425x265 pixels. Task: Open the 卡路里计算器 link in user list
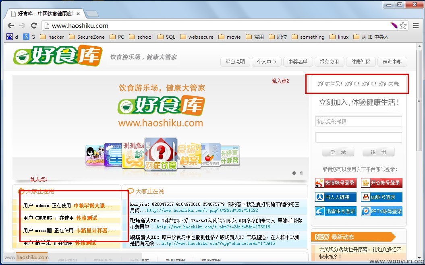pos(95,230)
